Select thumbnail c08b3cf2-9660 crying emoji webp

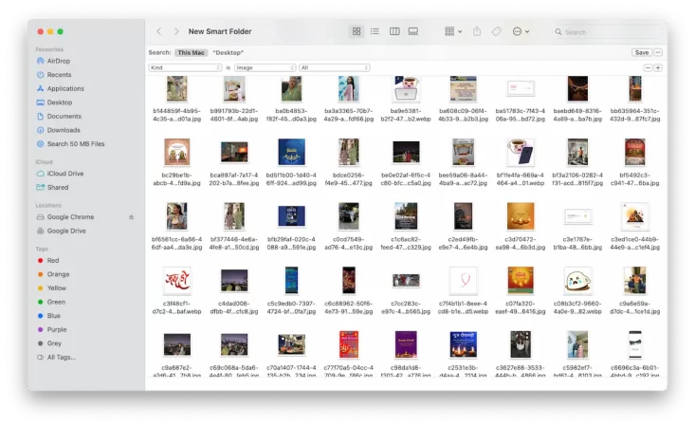pos(577,281)
